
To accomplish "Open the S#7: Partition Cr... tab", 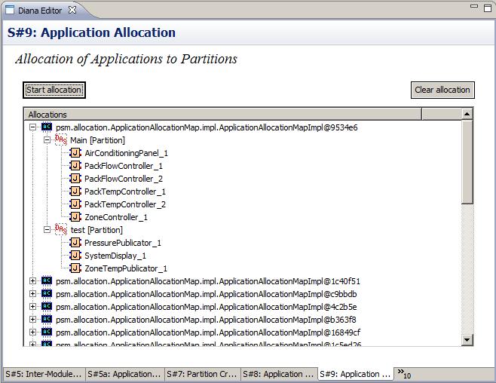I will [203, 374].
